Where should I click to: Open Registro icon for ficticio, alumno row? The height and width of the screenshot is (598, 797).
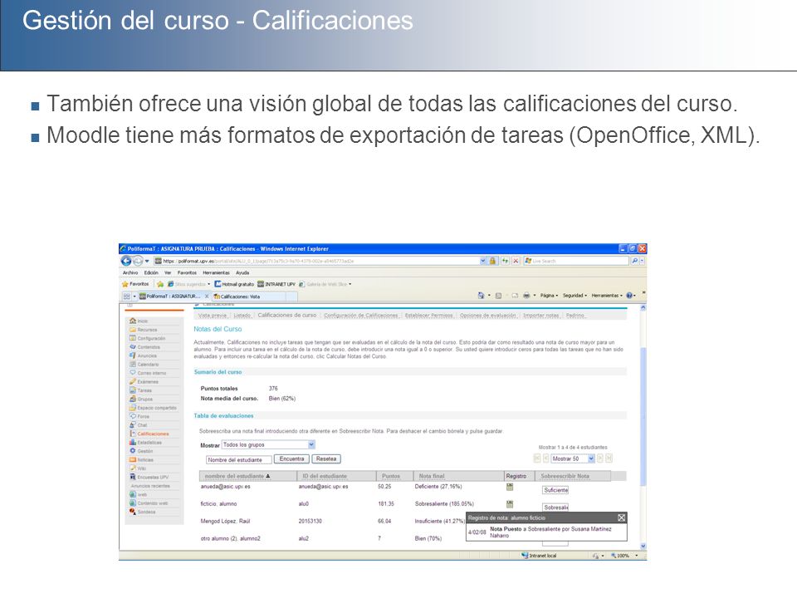(509, 504)
